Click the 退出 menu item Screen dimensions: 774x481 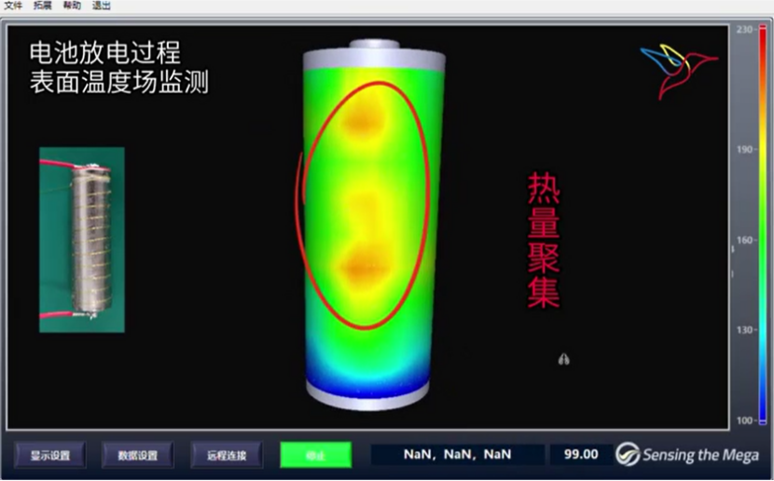[101, 6]
